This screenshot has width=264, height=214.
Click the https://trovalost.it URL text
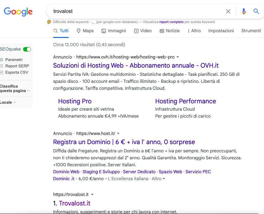71,194
